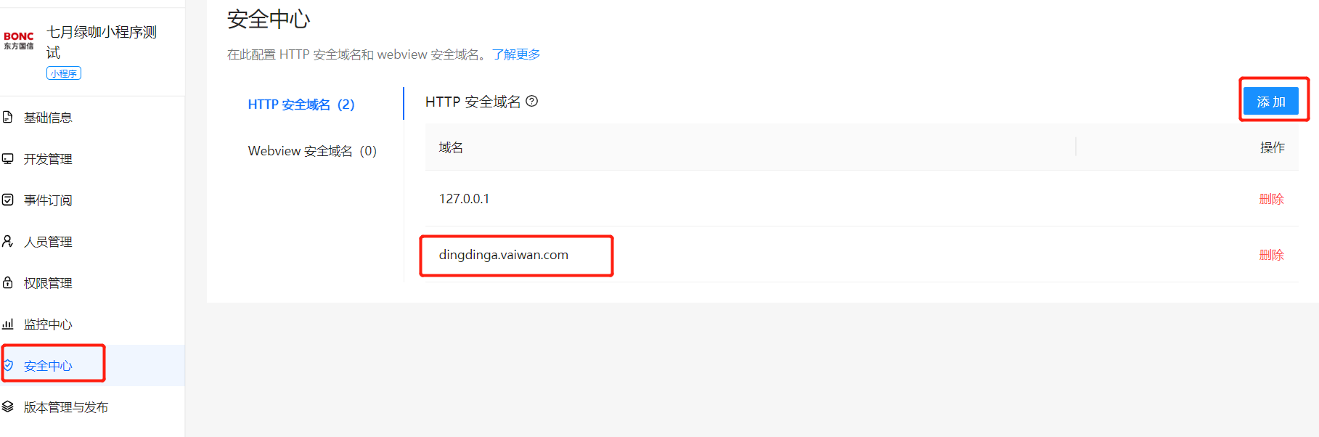Open 开发管理 in the sidebar
This screenshot has width=1319, height=437.
(x=48, y=159)
